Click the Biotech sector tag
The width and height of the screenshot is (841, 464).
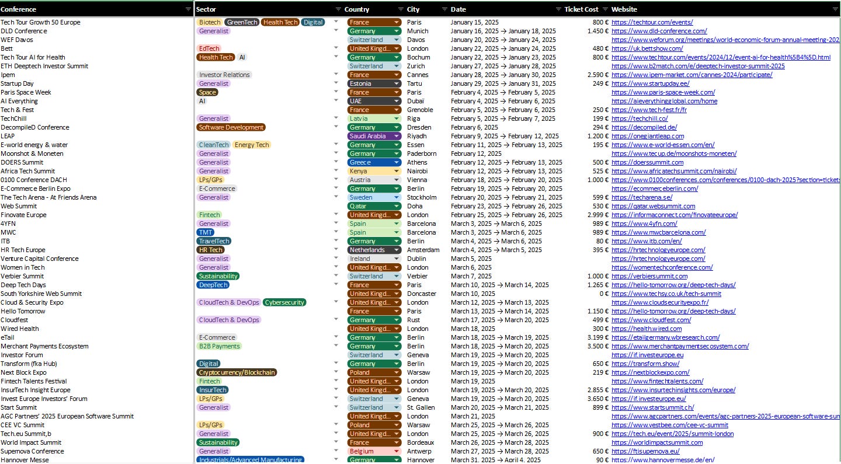[x=210, y=22]
